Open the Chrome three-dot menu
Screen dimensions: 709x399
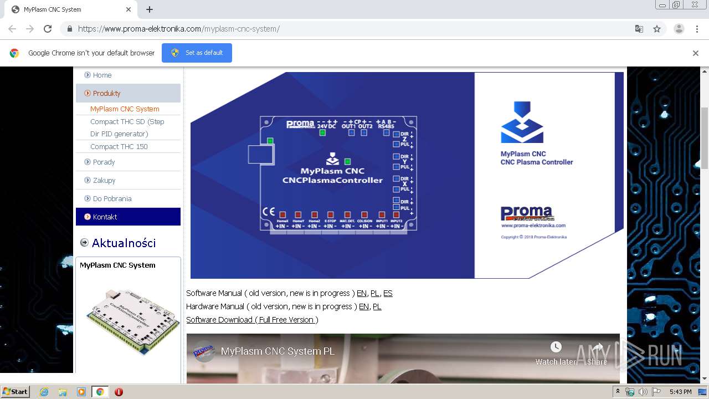pyautogui.click(x=697, y=29)
